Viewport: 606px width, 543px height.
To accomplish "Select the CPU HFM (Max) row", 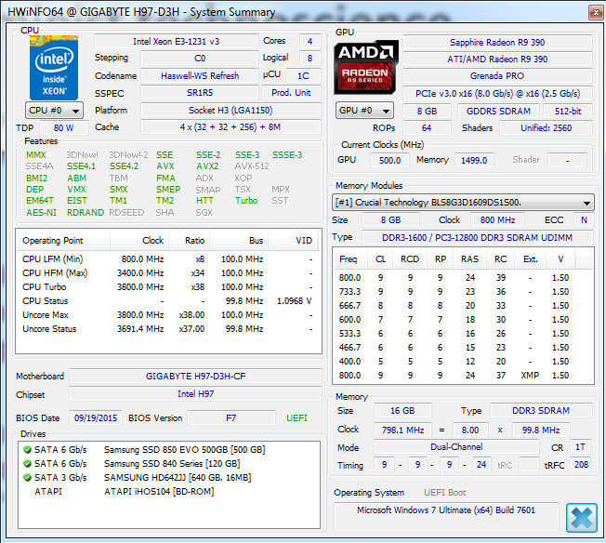I will [167, 273].
